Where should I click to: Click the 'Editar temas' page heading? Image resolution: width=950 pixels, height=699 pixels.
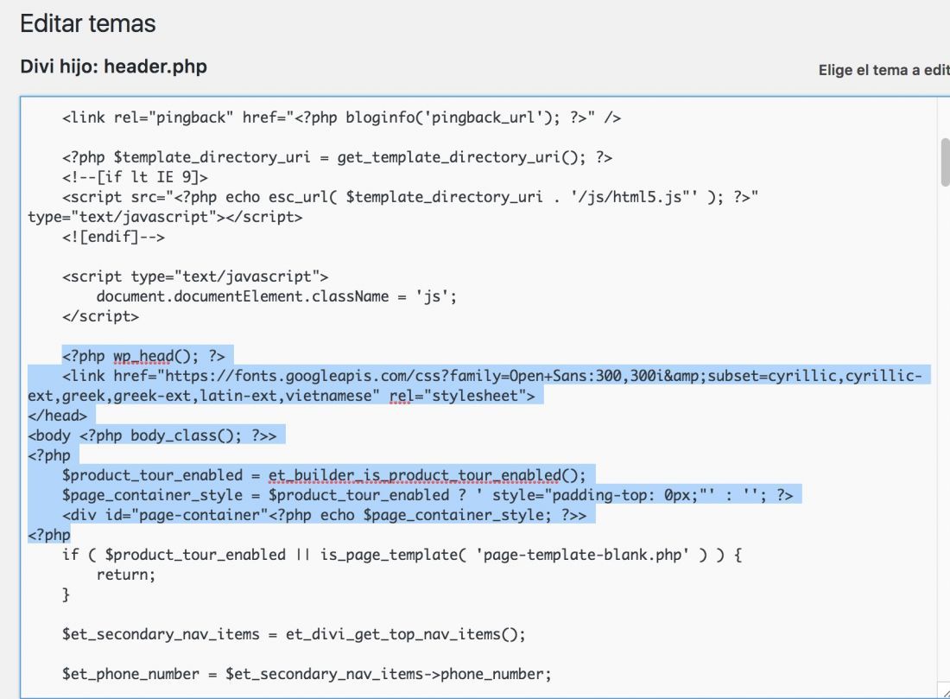click(88, 23)
